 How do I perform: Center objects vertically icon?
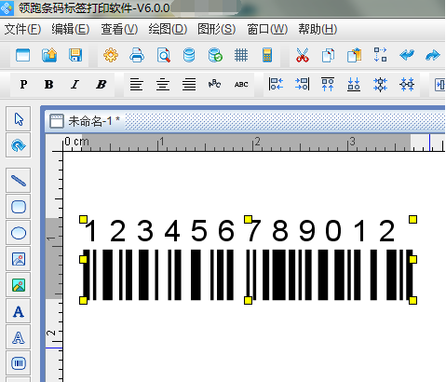tap(380, 84)
